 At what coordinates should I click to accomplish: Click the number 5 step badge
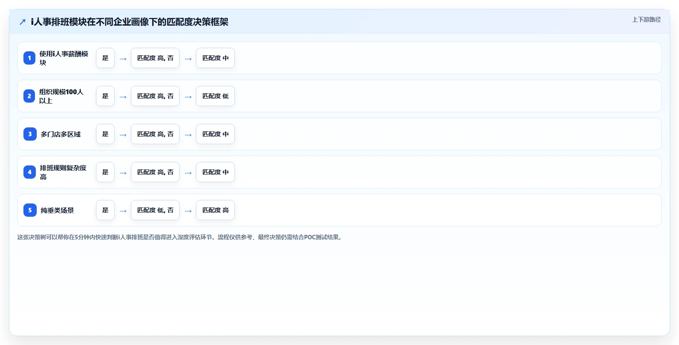30,210
